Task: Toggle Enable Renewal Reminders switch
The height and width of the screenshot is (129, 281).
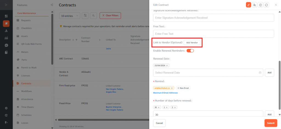Action: 190,51
